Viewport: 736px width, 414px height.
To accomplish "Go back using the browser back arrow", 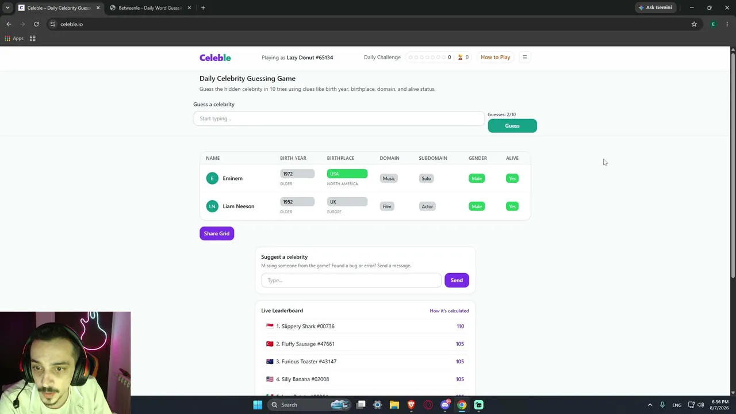I will pos(9,24).
